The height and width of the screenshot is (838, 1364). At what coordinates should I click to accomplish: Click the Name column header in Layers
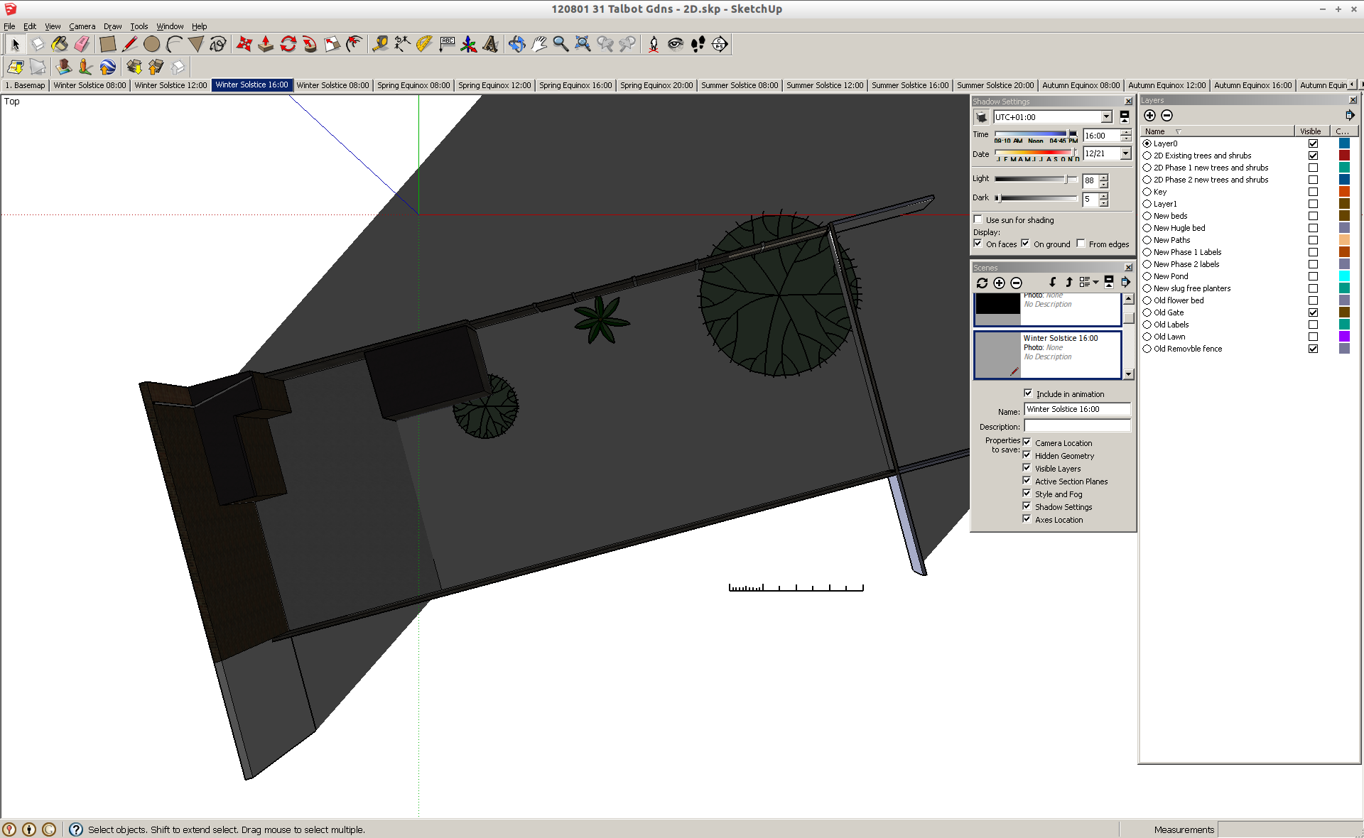coord(1155,131)
